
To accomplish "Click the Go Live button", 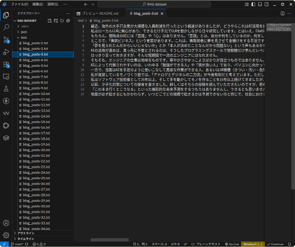I will pyautogui.click(x=232, y=244).
